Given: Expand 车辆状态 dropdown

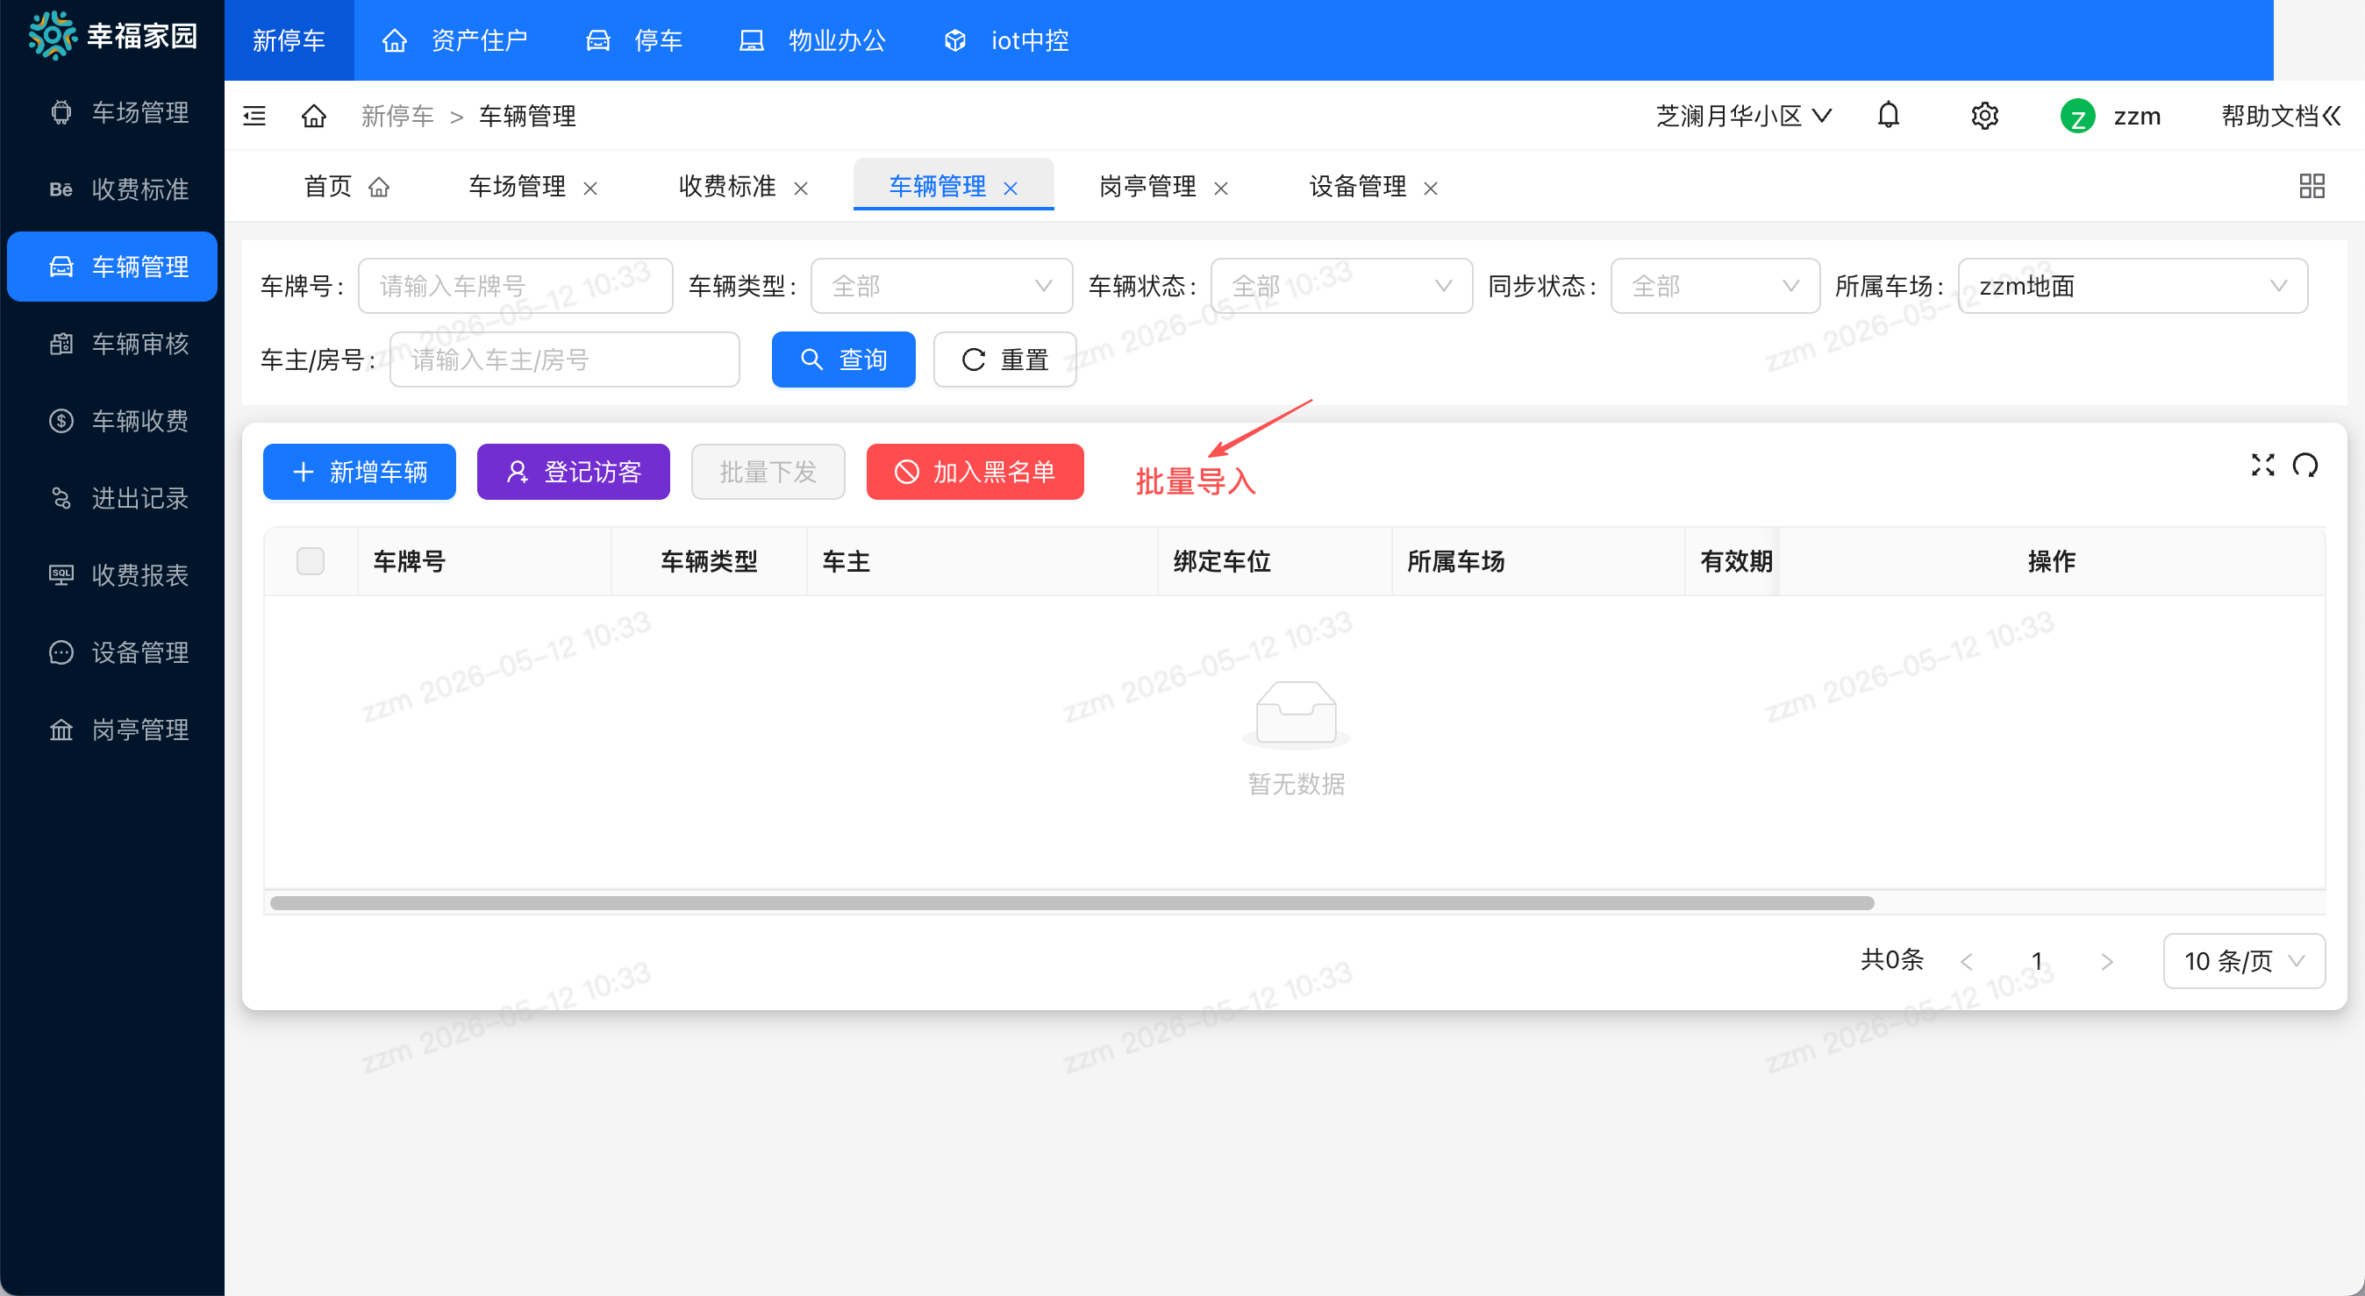Looking at the screenshot, I should coord(1341,287).
